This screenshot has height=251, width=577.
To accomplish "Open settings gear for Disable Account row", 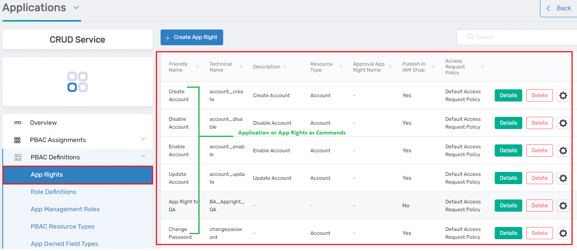I will point(563,123).
